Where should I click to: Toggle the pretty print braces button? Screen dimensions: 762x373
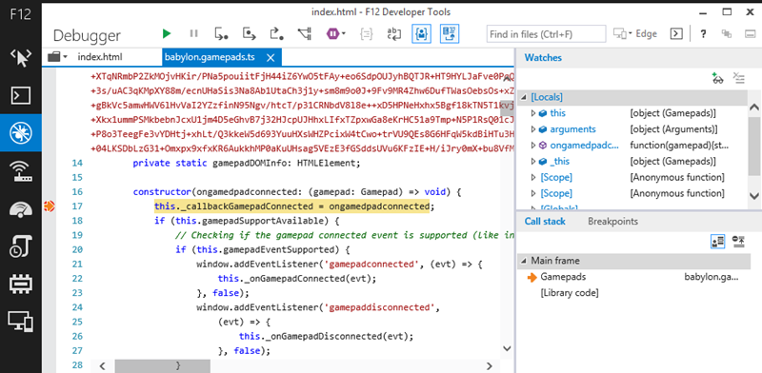tap(366, 33)
